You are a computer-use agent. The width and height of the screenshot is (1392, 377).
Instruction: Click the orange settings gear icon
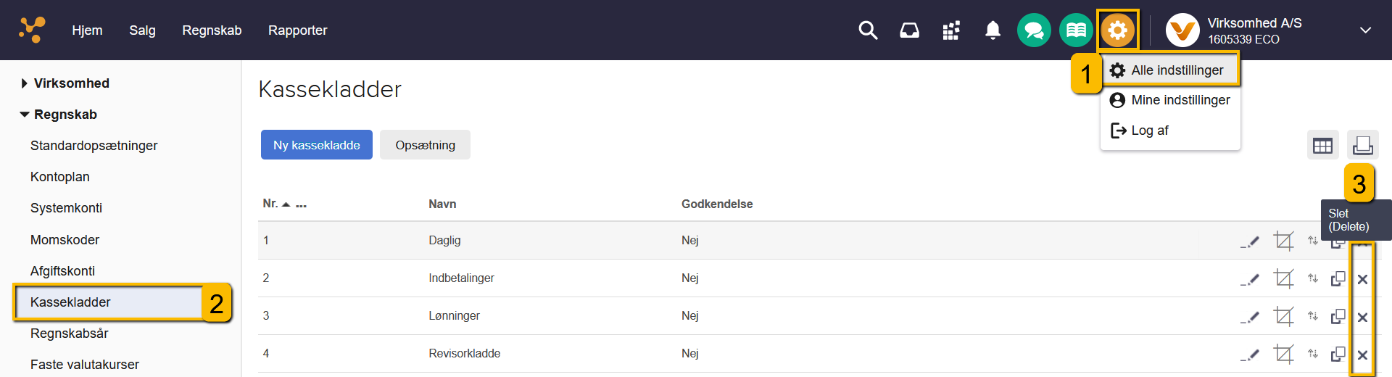coord(1117,30)
